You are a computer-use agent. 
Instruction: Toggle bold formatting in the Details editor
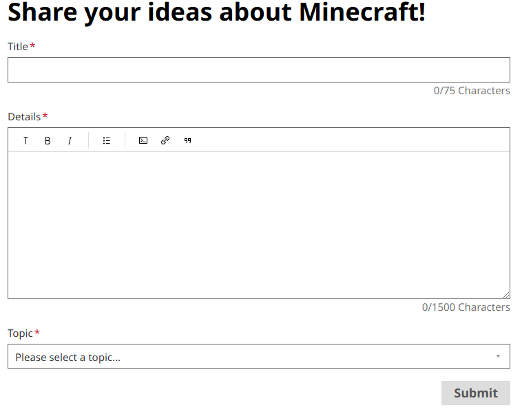(48, 140)
